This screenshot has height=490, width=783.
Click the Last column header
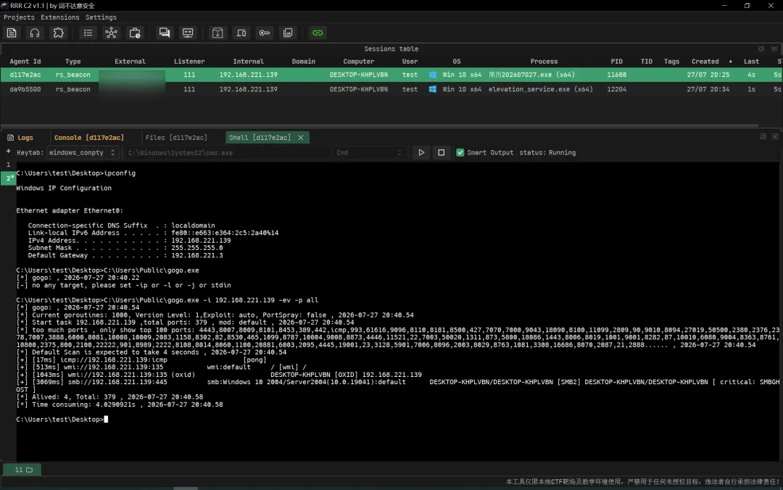point(752,62)
